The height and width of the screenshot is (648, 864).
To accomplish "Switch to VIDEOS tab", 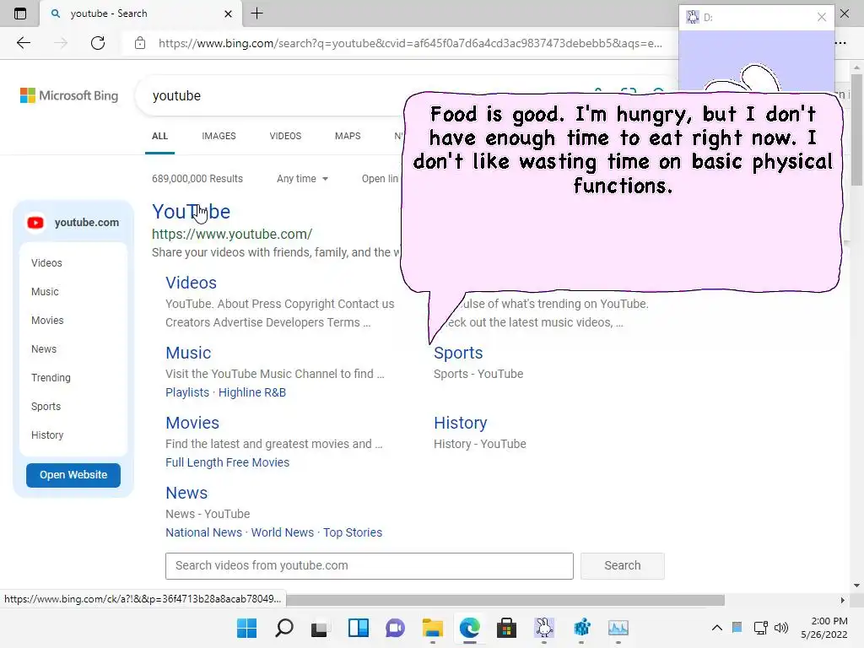I will [x=285, y=136].
